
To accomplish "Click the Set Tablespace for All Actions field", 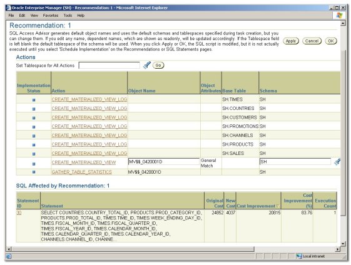I will click(109, 65).
